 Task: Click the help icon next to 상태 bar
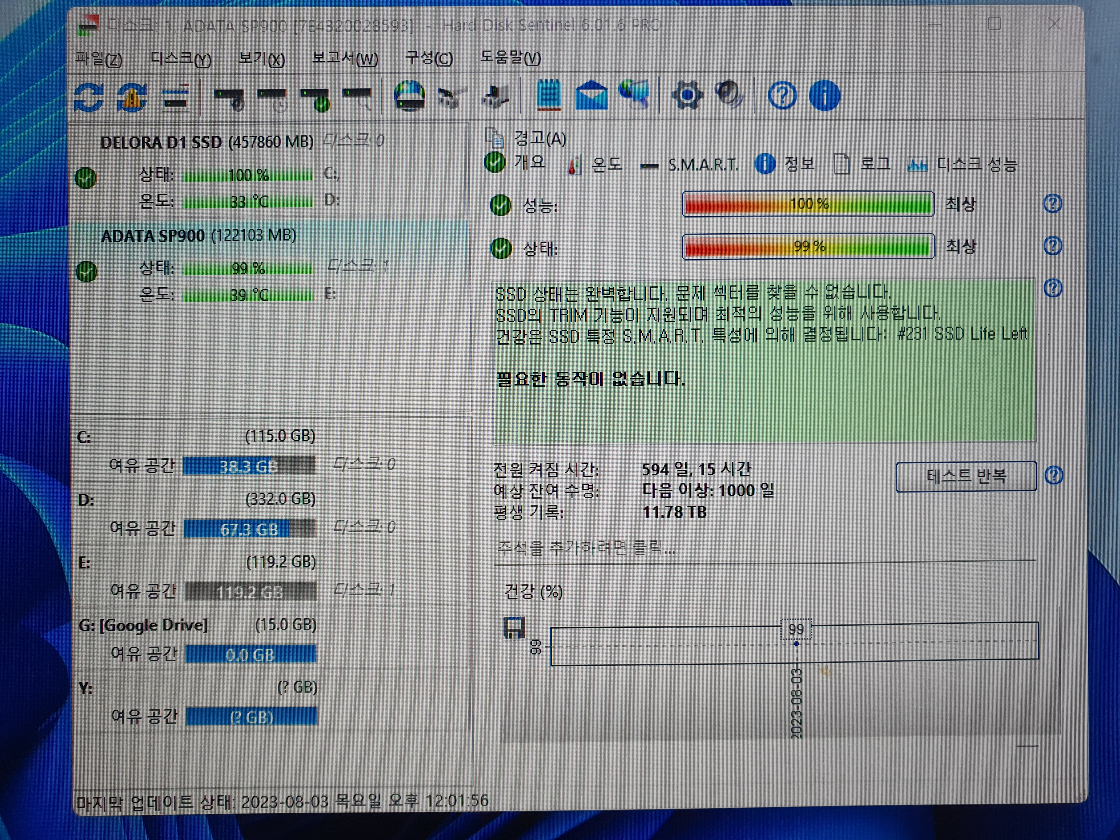click(x=1053, y=246)
